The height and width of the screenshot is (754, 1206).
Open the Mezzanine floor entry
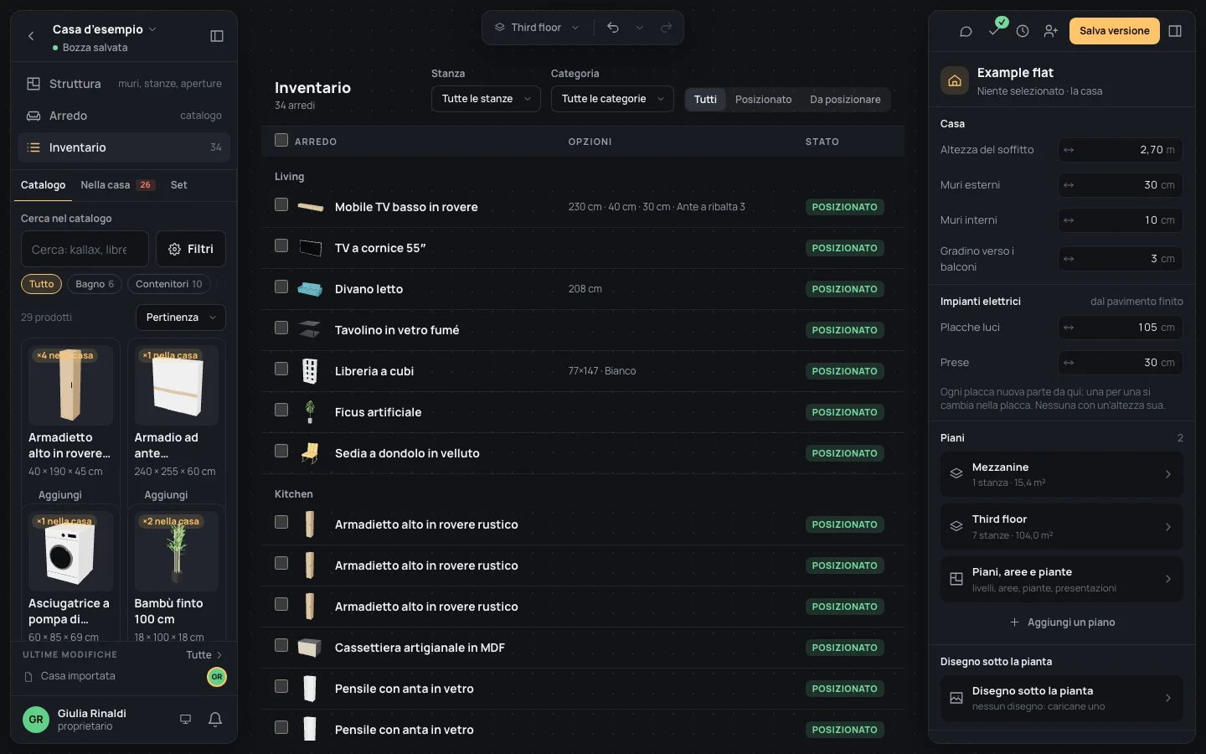(x=1062, y=474)
